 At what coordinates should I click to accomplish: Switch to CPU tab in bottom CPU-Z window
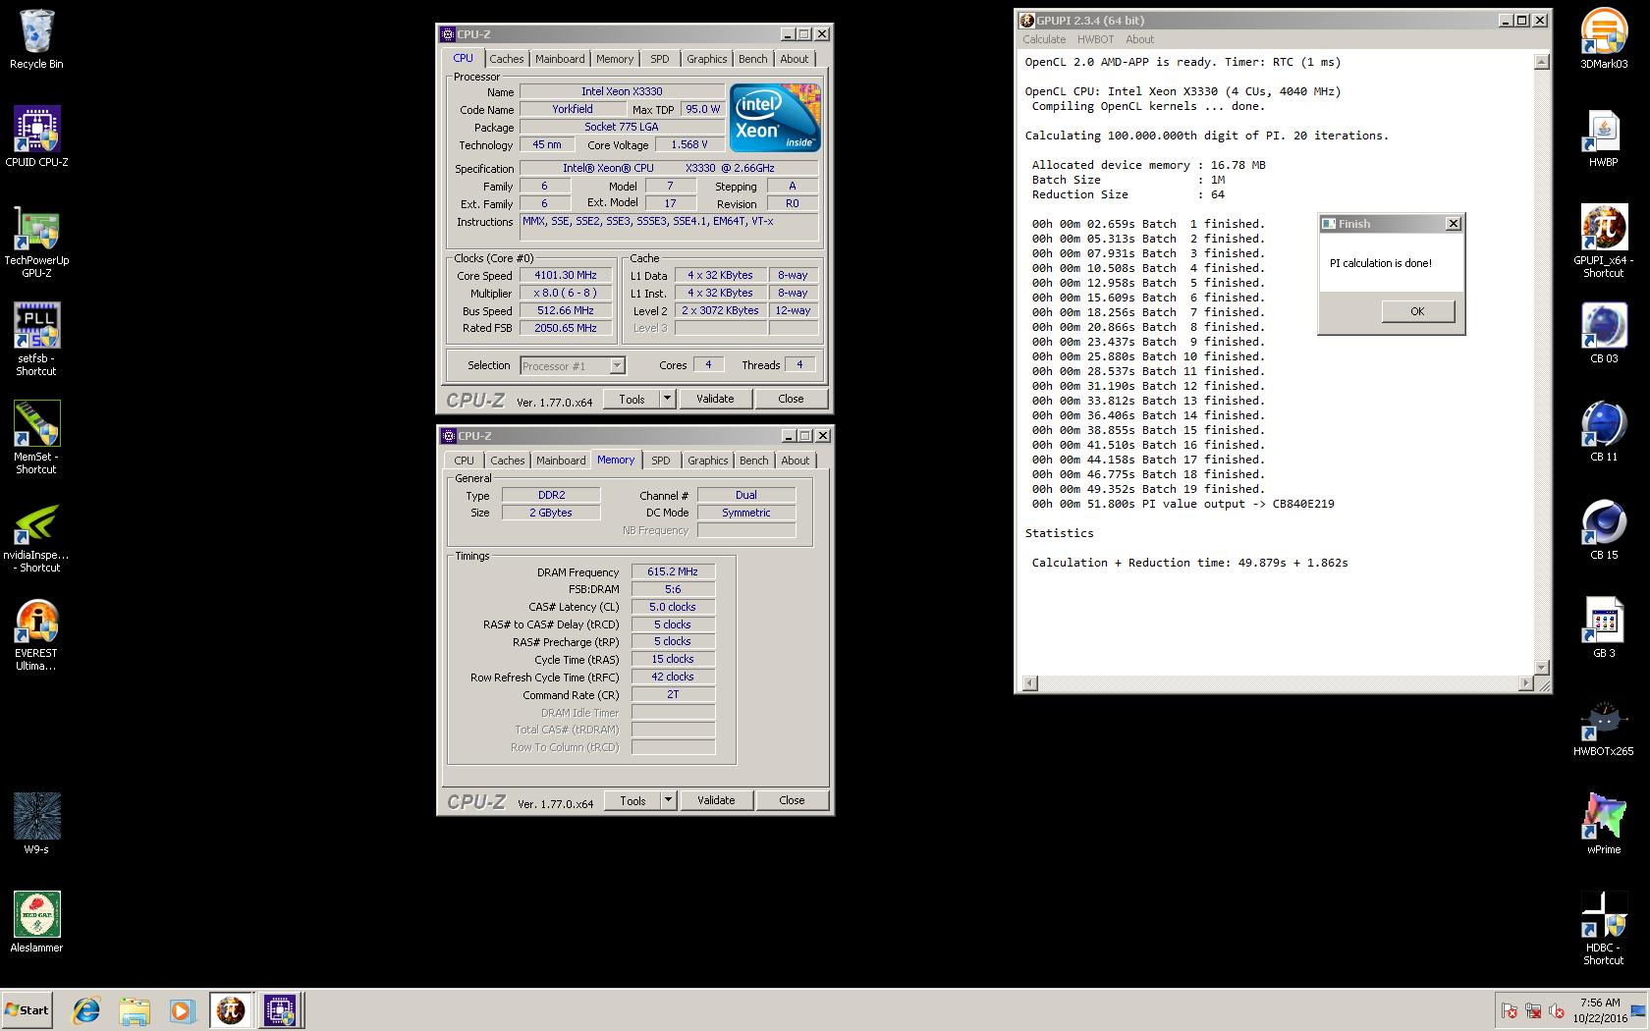[x=464, y=461]
